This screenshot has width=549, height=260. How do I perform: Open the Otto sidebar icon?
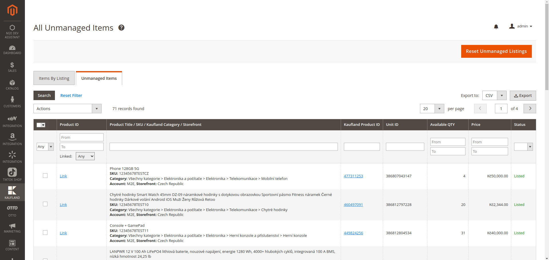[x=12, y=211]
